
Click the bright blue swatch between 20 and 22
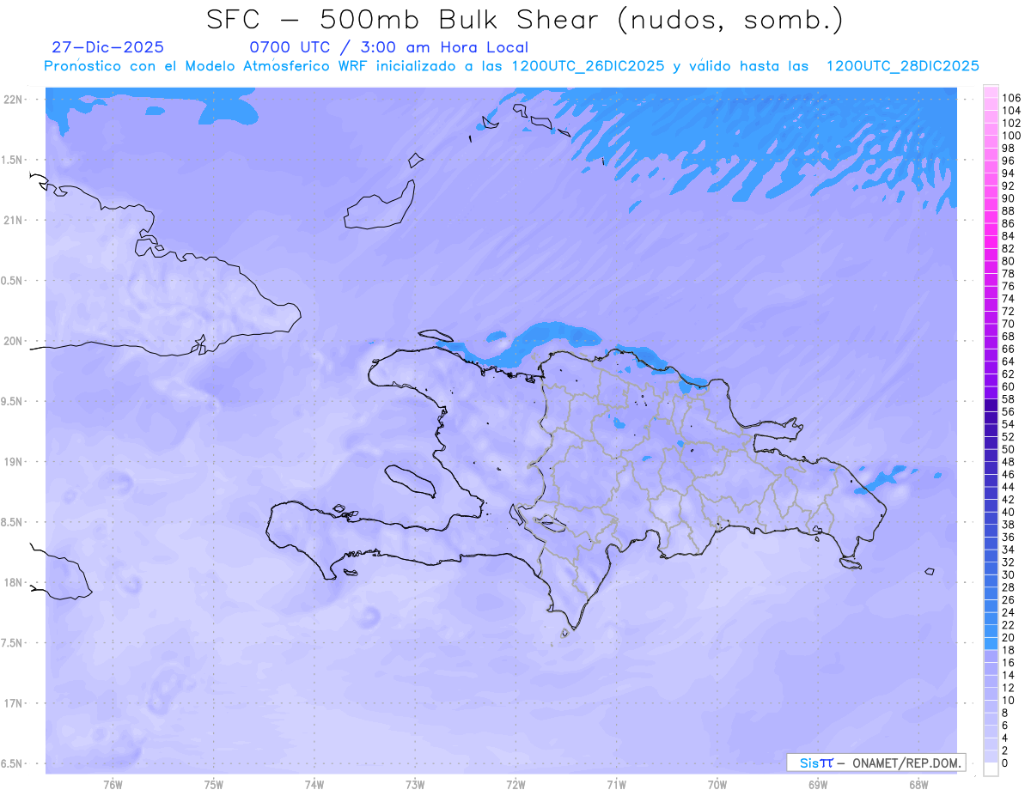[991, 631]
